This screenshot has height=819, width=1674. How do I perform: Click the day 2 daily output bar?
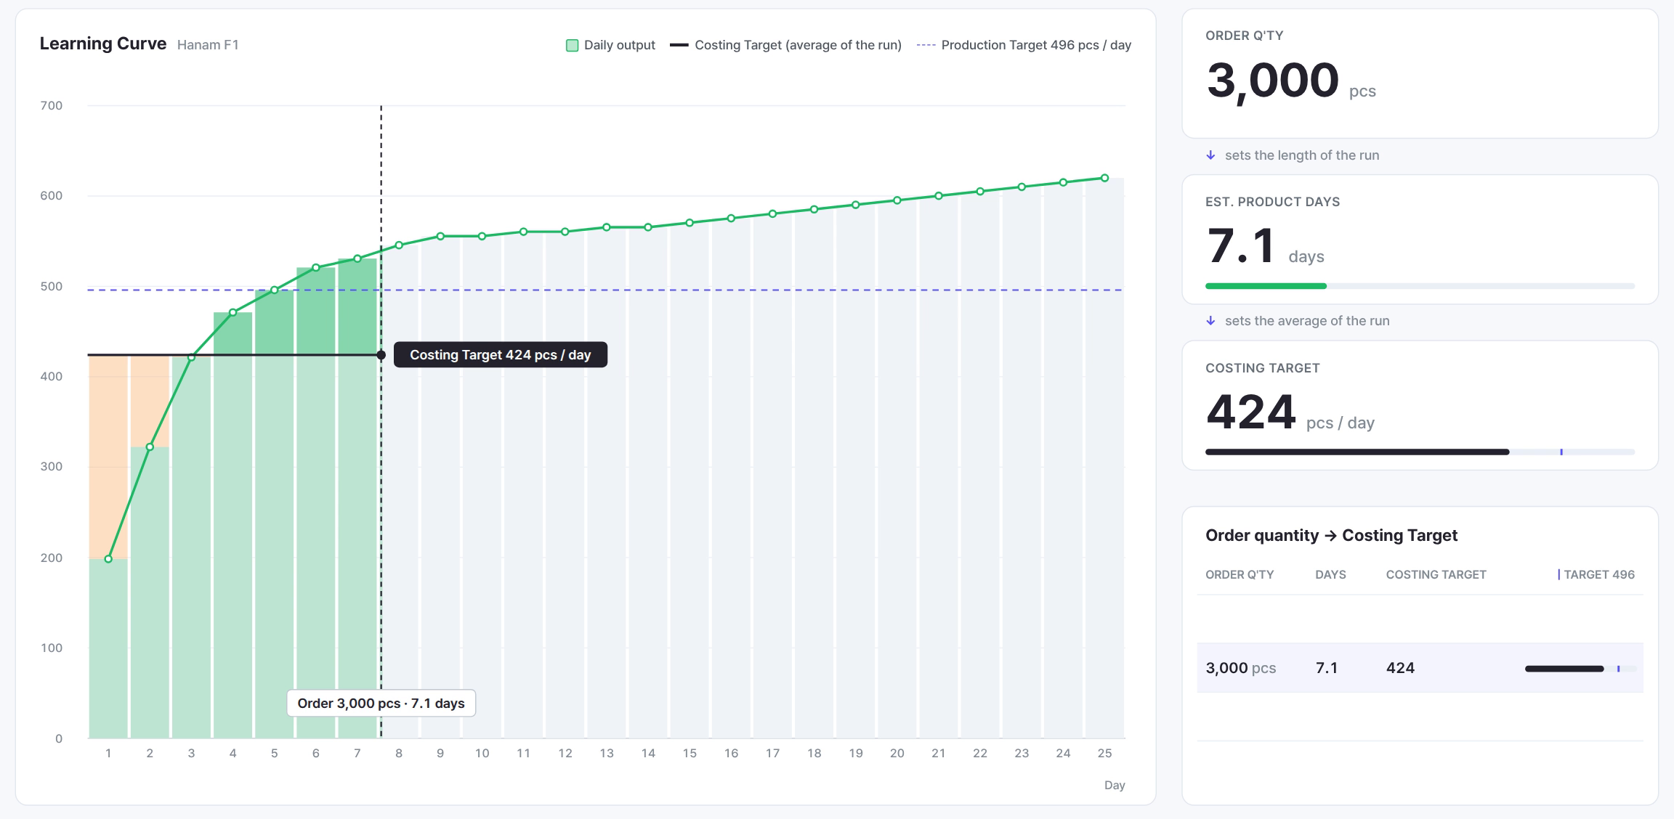(150, 592)
